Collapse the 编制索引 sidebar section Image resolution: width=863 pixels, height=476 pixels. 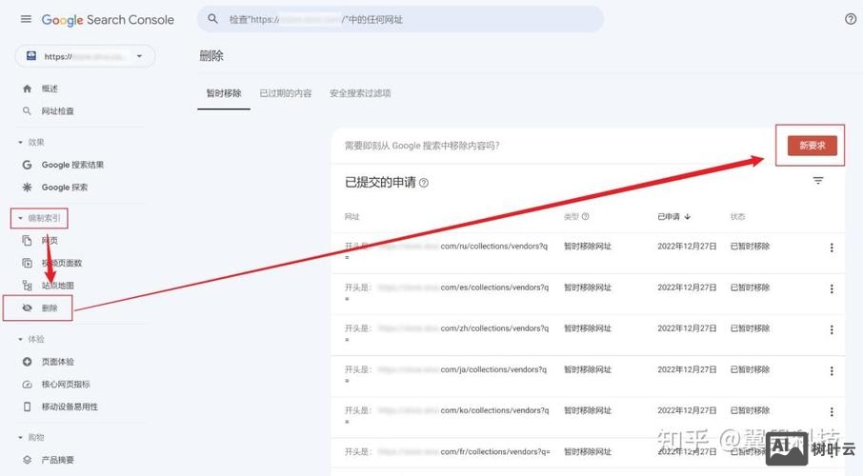click(x=20, y=218)
